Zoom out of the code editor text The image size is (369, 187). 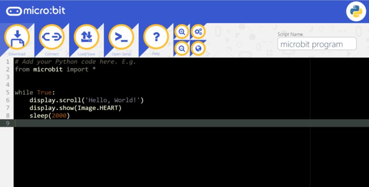click(x=182, y=48)
